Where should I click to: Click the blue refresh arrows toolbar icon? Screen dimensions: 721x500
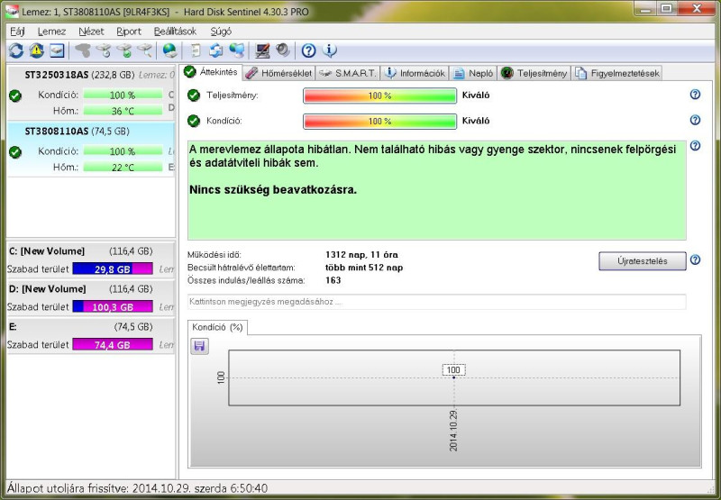[x=16, y=50]
